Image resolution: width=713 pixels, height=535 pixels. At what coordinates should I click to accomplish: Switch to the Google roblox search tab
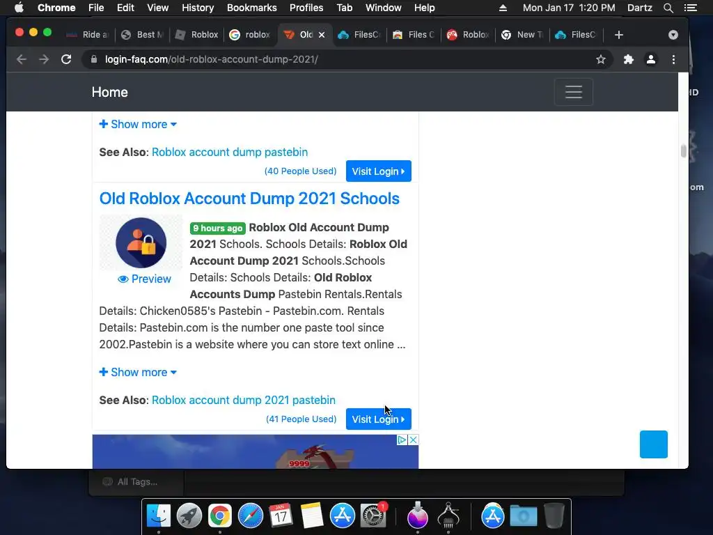(x=251, y=35)
